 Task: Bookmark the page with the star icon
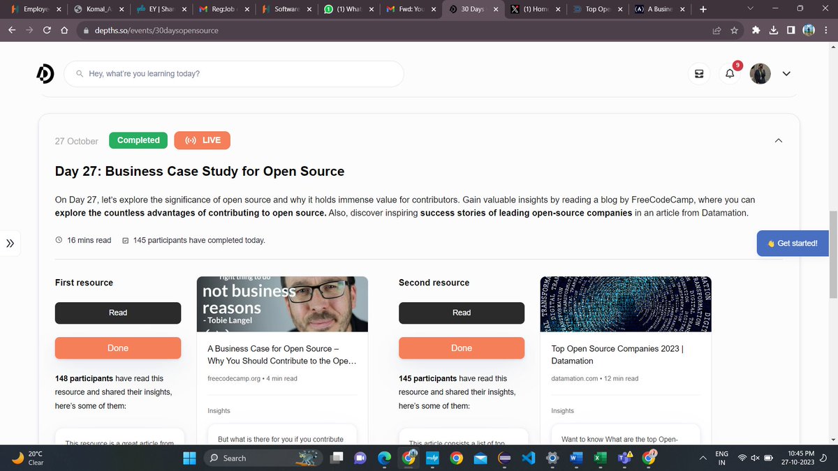(x=735, y=31)
